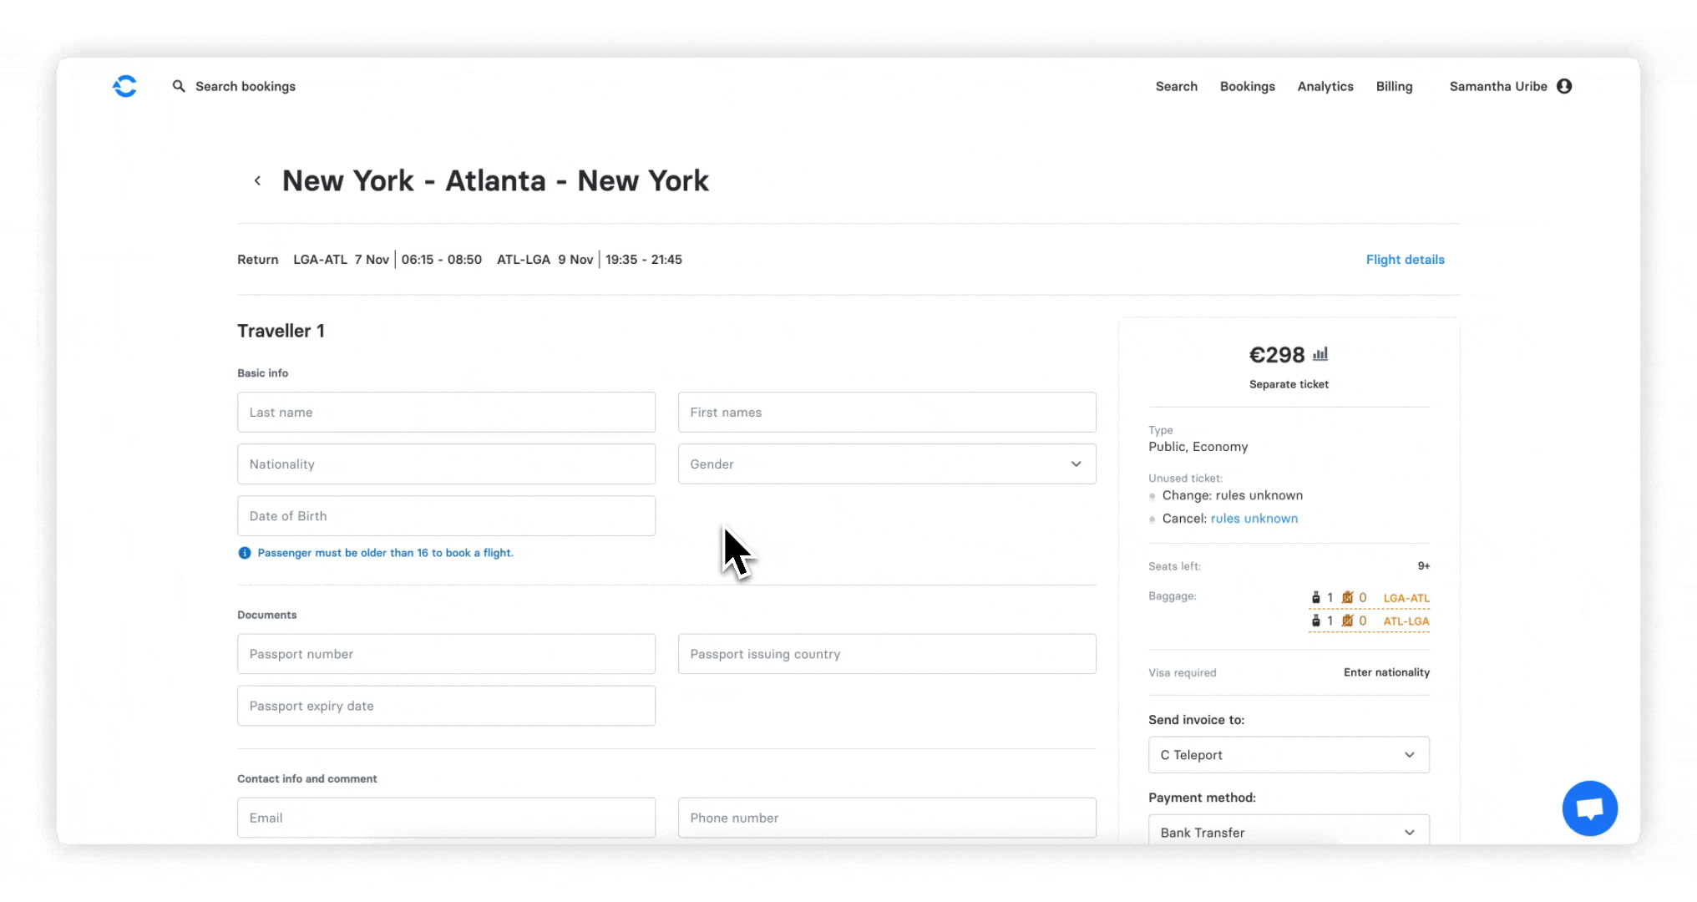Click the Last name input field
This screenshot has width=1697, height=902.
click(x=446, y=412)
